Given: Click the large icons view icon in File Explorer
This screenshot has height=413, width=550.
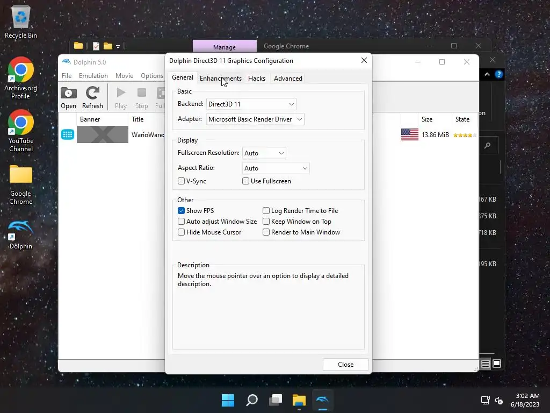Looking at the screenshot, I should [497, 364].
